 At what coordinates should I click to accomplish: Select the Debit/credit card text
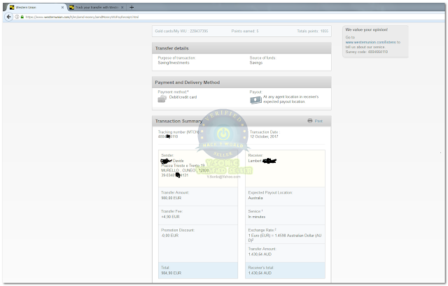(183, 97)
